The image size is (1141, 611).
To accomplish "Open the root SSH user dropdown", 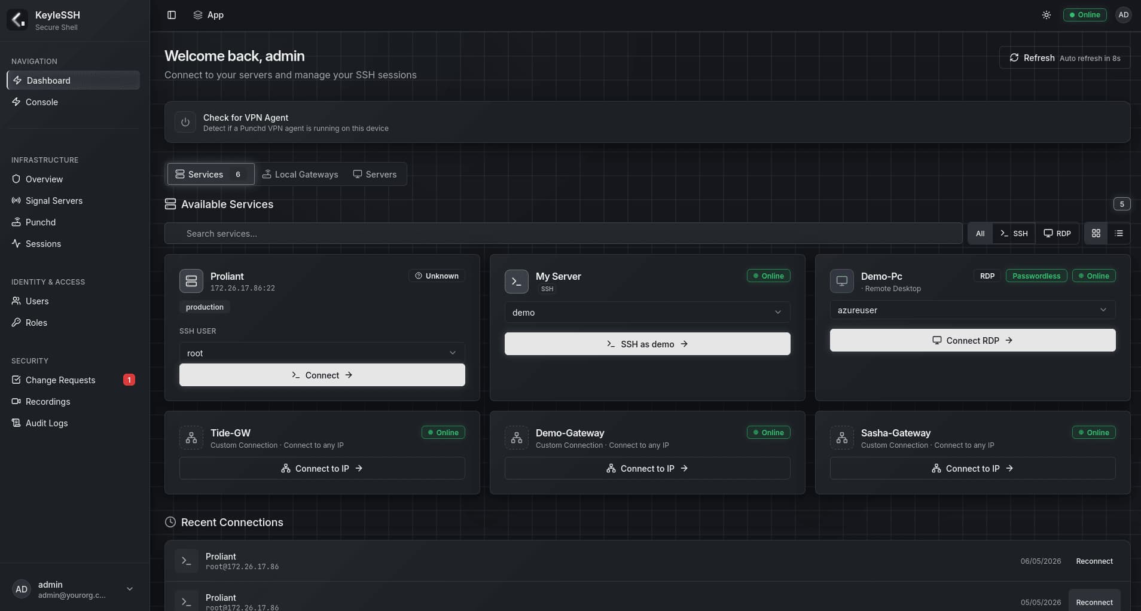I will 322,353.
